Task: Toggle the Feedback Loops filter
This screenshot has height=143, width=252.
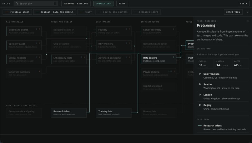Action: tap(146, 12)
